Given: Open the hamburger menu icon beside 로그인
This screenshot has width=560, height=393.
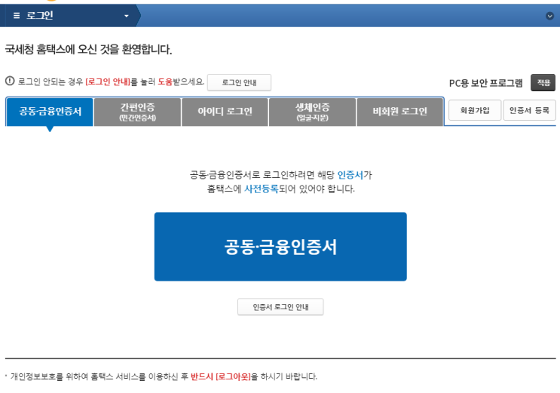Looking at the screenshot, I should (17, 15).
